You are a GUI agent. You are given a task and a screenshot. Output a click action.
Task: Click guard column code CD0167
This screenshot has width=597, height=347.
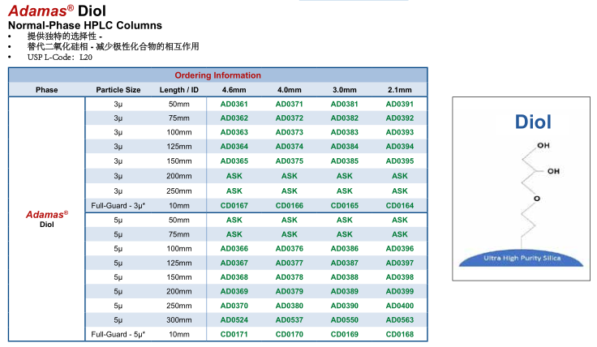pos(234,205)
